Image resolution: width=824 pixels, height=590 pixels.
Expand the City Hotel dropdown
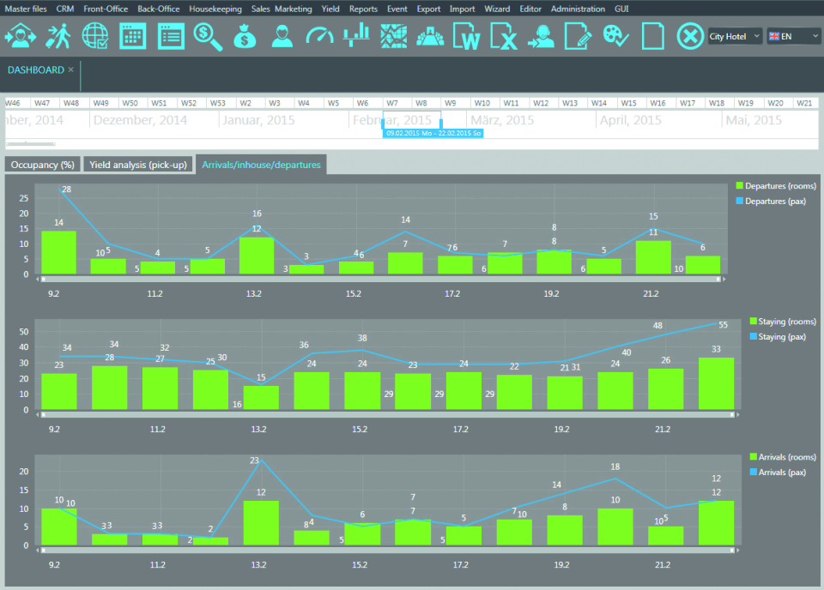(735, 36)
